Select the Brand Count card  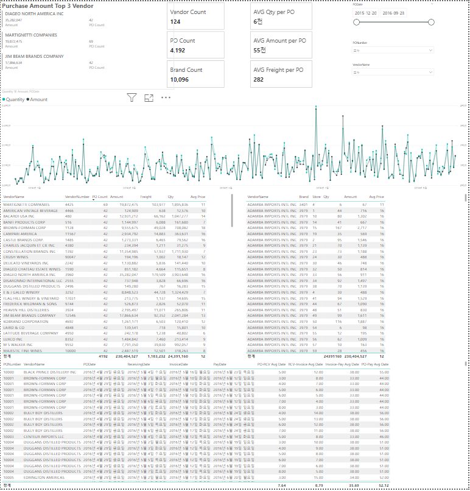click(x=195, y=74)
